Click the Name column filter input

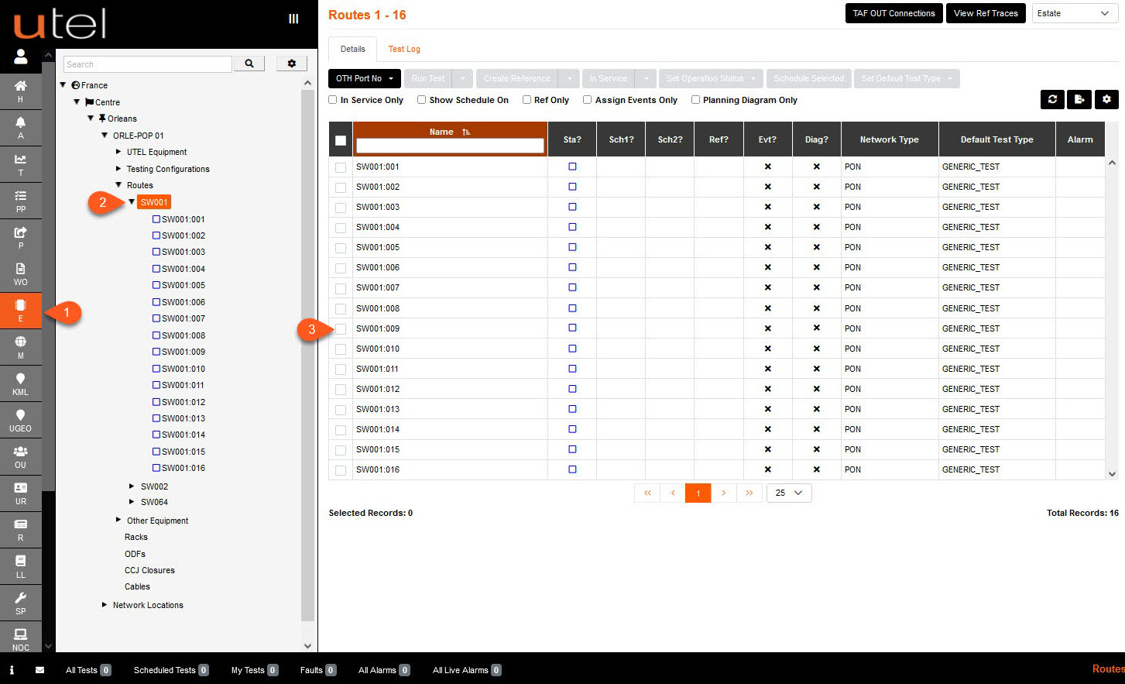[x=450, y=146]
